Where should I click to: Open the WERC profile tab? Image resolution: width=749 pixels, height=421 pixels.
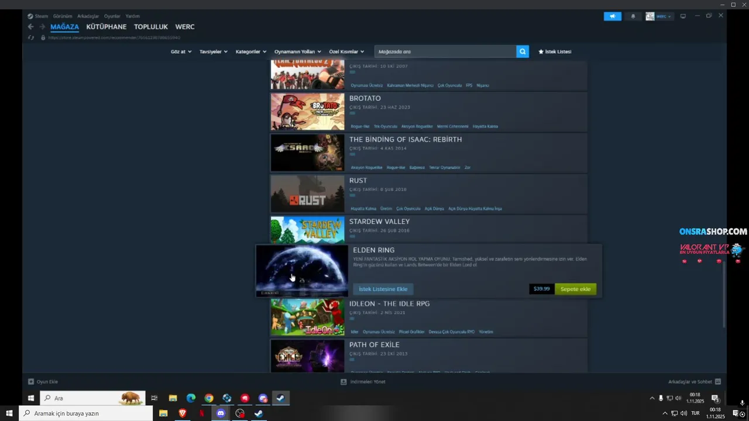[185, 27]
